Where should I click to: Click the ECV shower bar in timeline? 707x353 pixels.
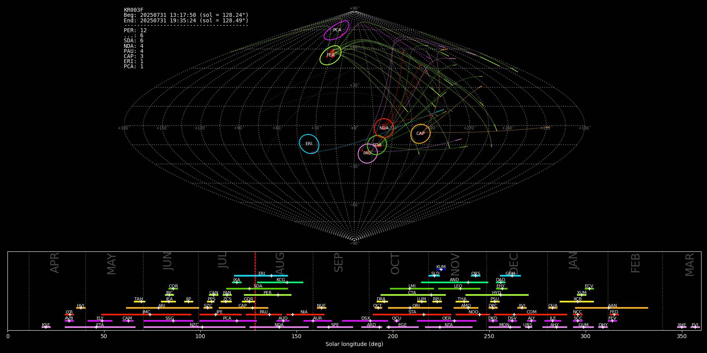589,289
